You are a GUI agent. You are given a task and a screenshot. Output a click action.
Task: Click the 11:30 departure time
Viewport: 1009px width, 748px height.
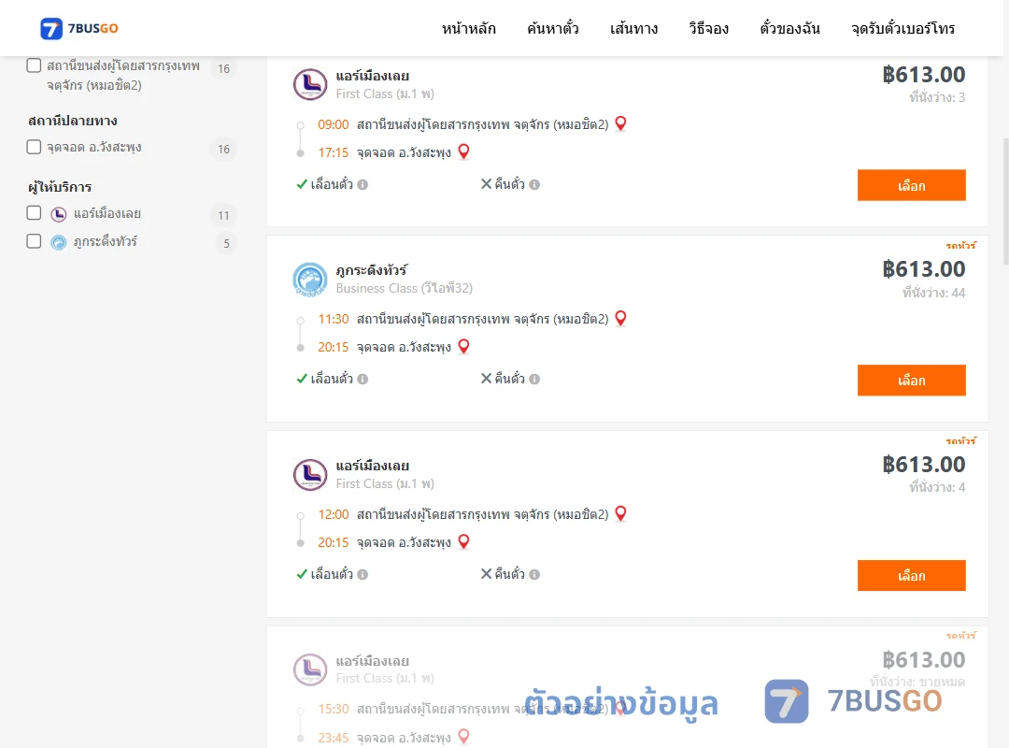pyautogui.click(x=334, y=320)
